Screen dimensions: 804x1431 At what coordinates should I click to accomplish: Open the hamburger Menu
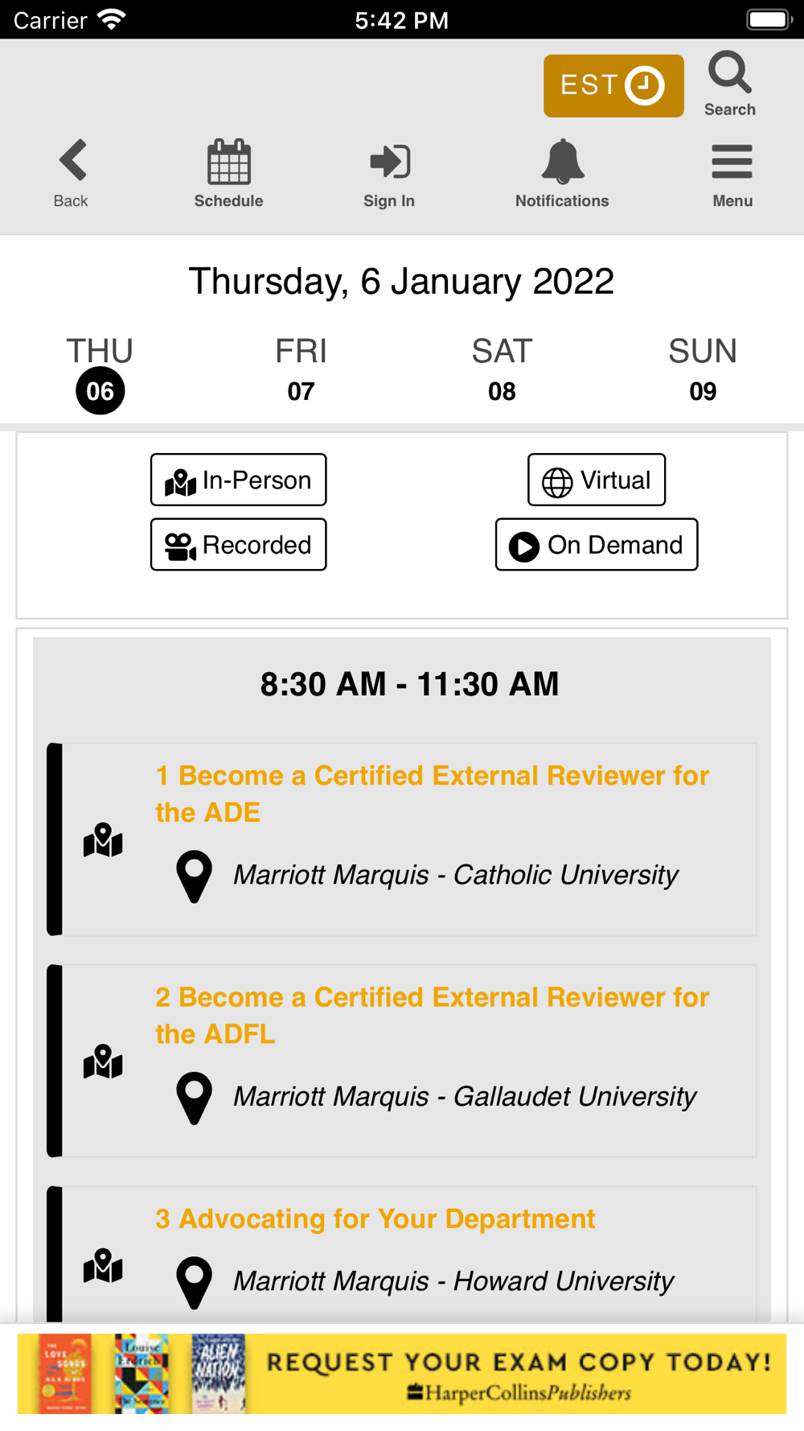pos(732,163)
